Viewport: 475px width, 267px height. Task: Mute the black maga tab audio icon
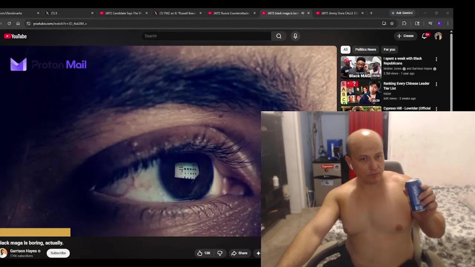pyautogui.click(x=302, y=13)
